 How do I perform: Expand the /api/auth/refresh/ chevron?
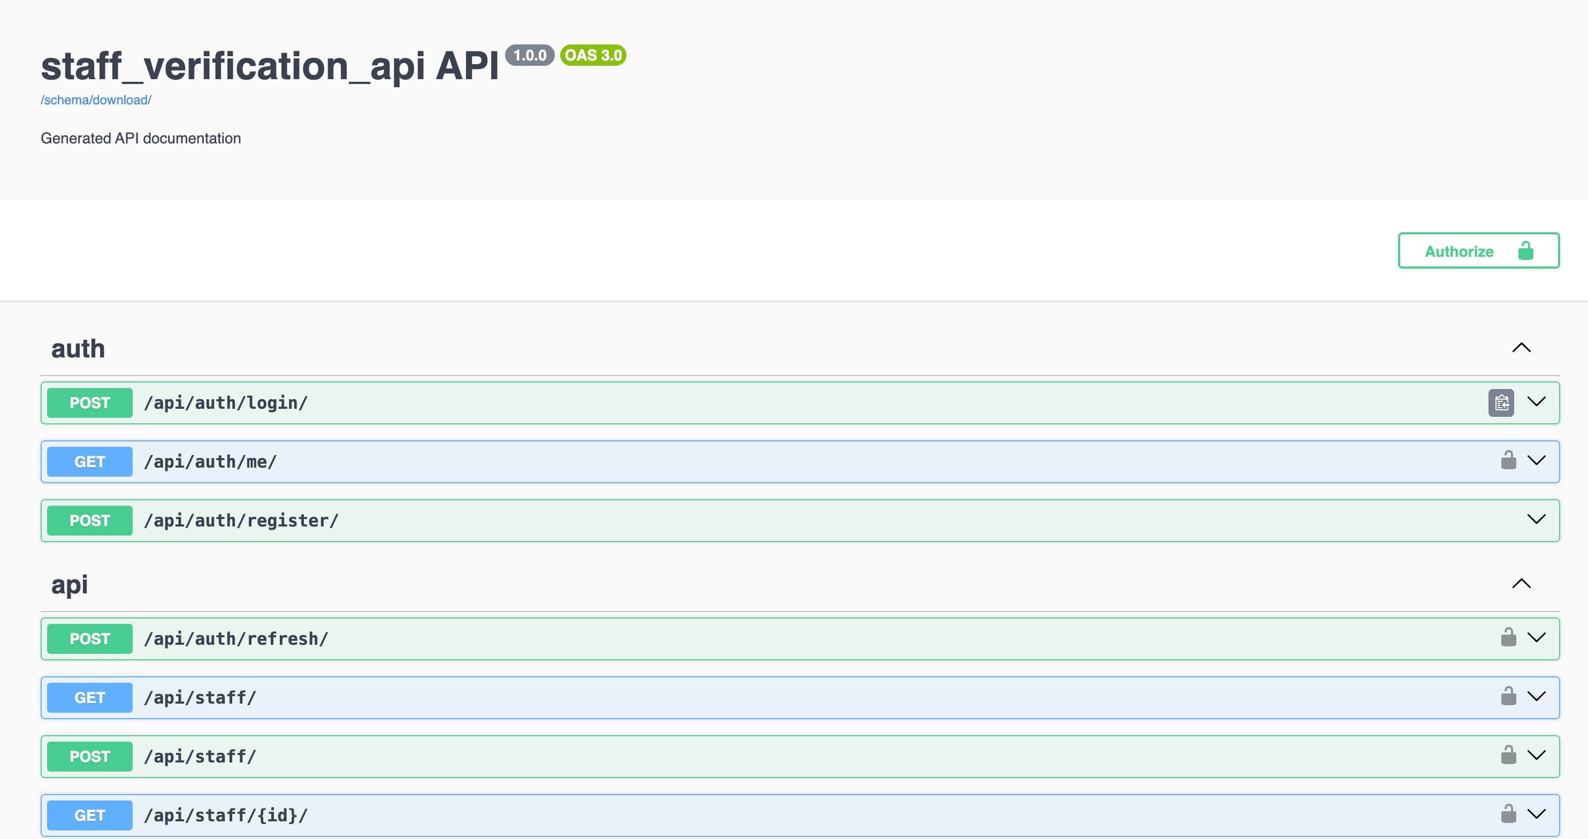1536,637
